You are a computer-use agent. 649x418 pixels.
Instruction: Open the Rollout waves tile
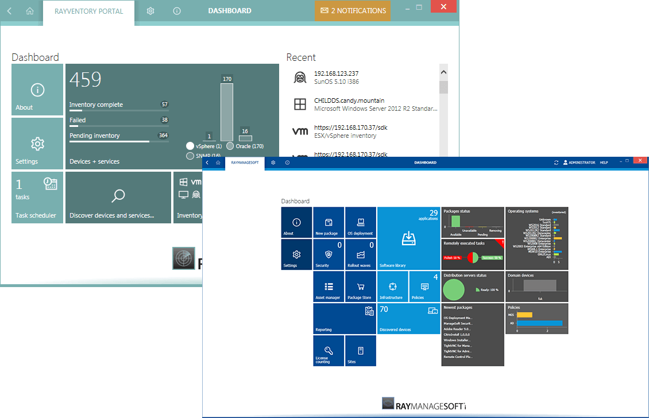coord(361,254)
